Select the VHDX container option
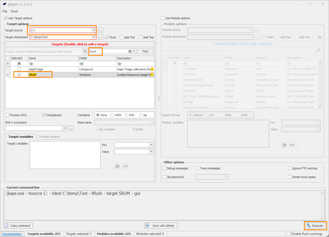The image size is (329, 237). tap(112, 115)
